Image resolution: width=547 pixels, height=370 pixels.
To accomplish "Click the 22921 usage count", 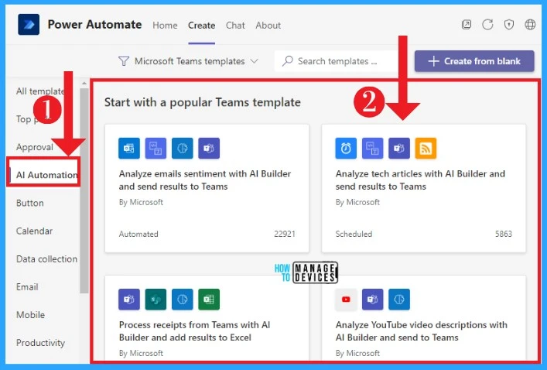I will [x=285, y=234].
